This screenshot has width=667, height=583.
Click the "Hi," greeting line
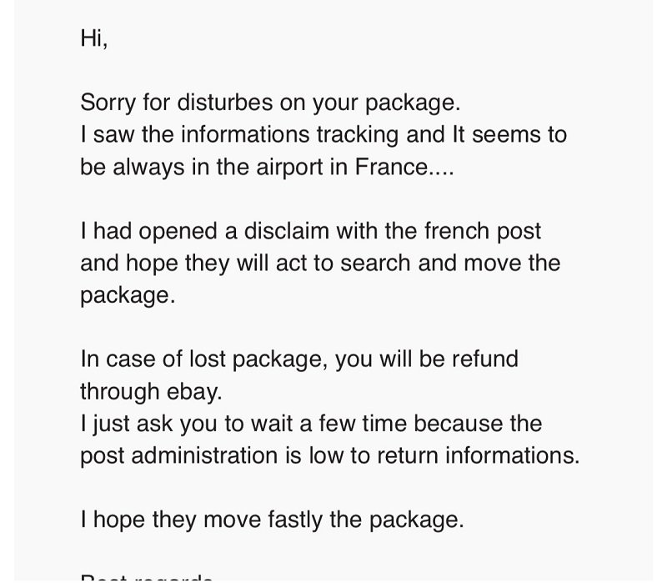94,38
